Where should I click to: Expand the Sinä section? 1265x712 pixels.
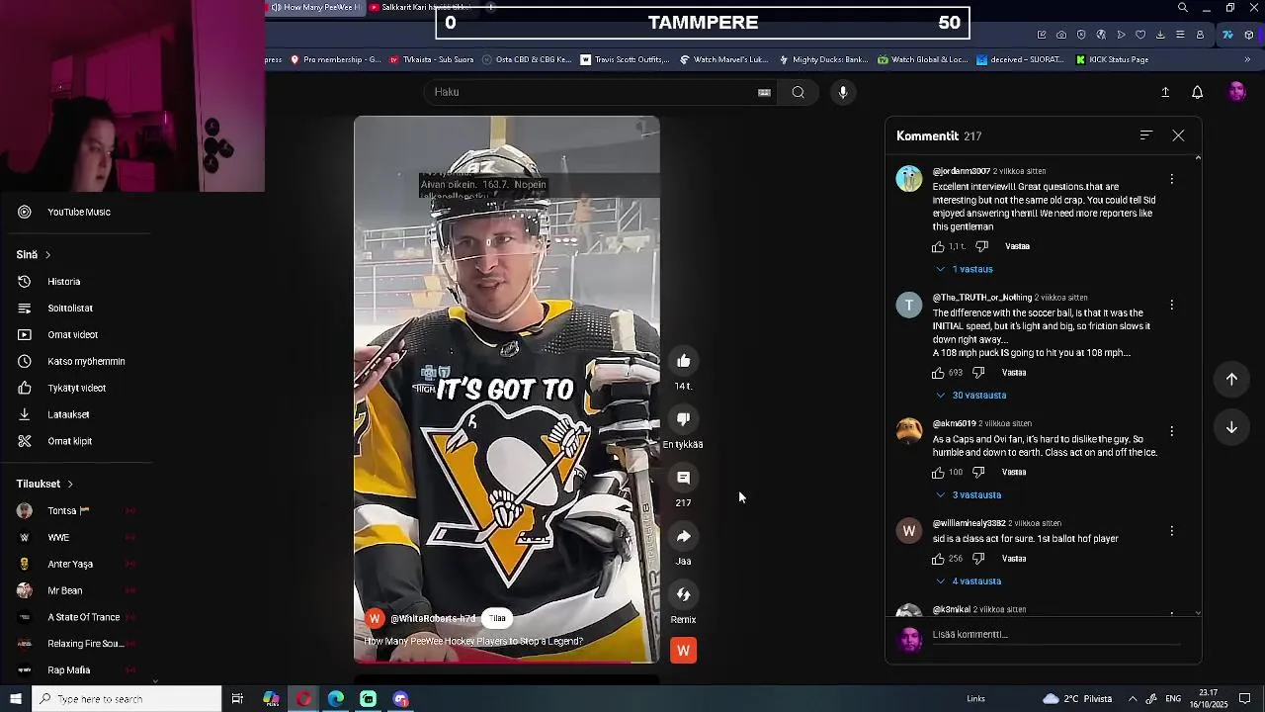(x=34, y=254)
